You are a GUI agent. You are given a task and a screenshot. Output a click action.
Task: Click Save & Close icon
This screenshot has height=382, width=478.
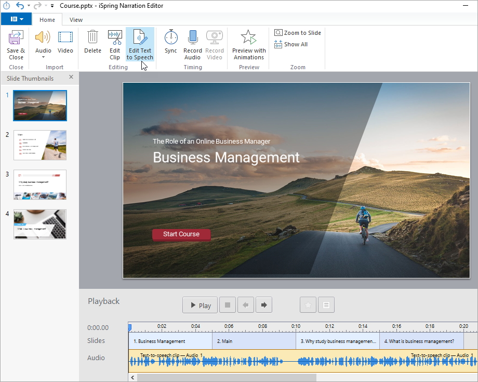pyautogui.click(x=16, y=37)
